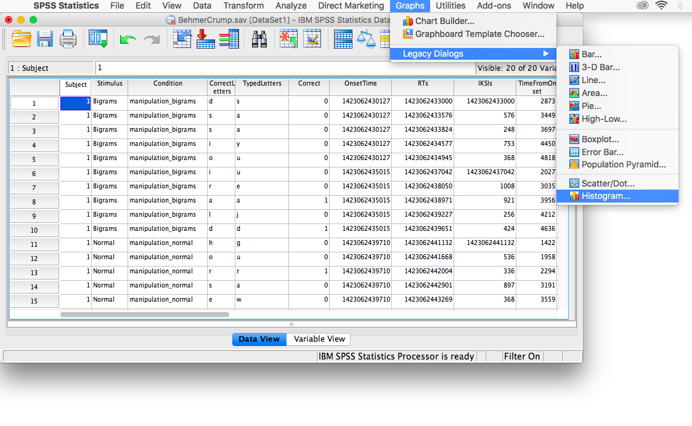Open the Edit menu

click(x=143, y=6)
